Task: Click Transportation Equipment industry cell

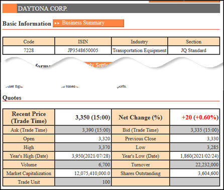Action: pos(140,50)
